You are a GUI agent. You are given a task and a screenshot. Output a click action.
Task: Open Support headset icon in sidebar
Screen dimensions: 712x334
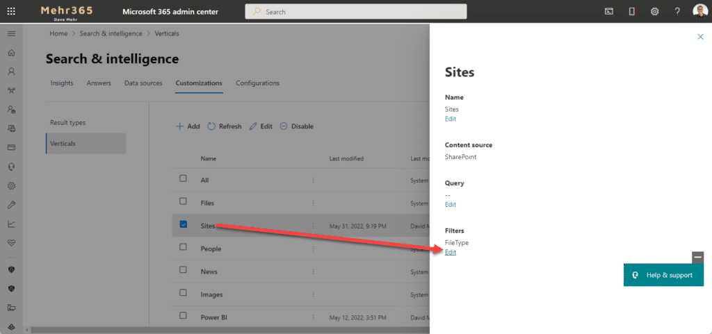[11, 167]
